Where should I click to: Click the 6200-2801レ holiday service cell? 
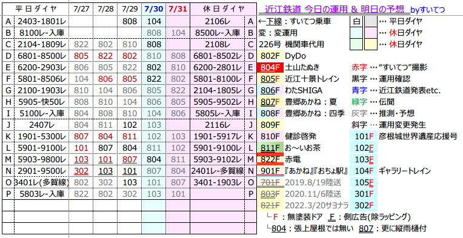[218, 67]
